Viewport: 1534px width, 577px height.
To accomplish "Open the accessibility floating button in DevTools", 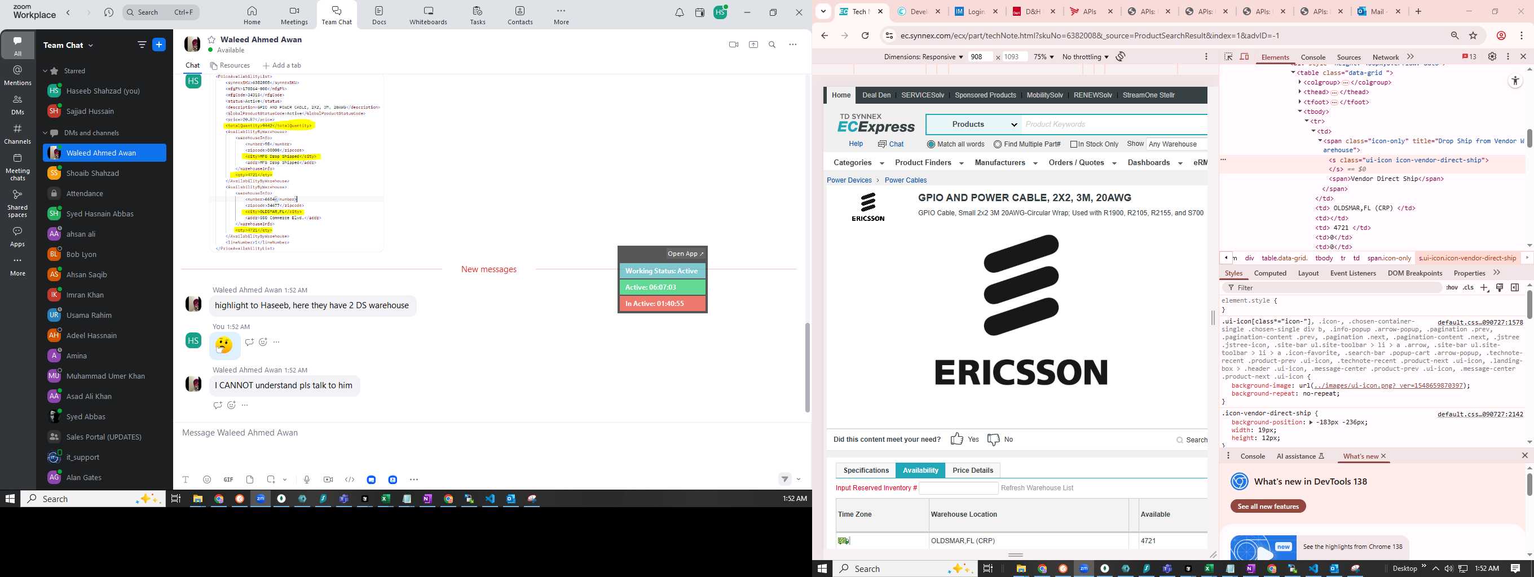I will point(1515,82).
